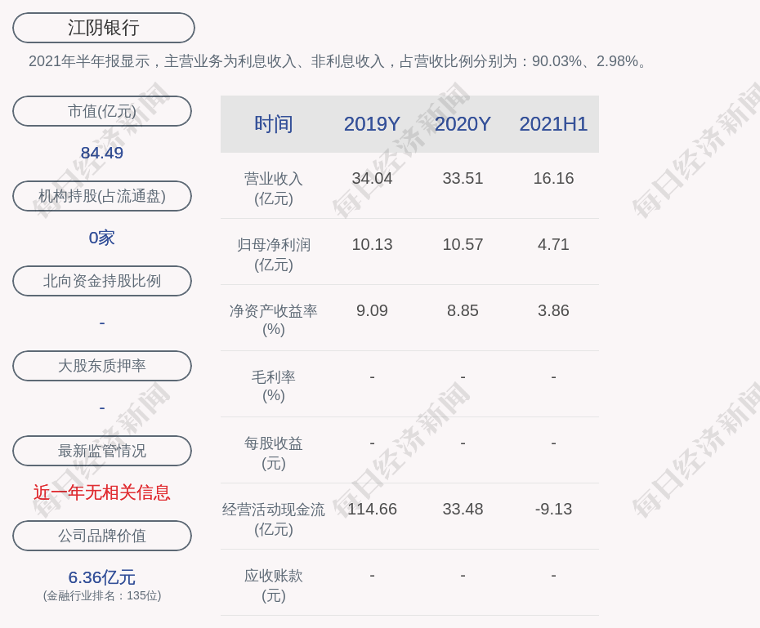Screen dimensions: 760x628
Task: Select ranking note 金融行业排名：135位
Action: (x=102, y=595)
